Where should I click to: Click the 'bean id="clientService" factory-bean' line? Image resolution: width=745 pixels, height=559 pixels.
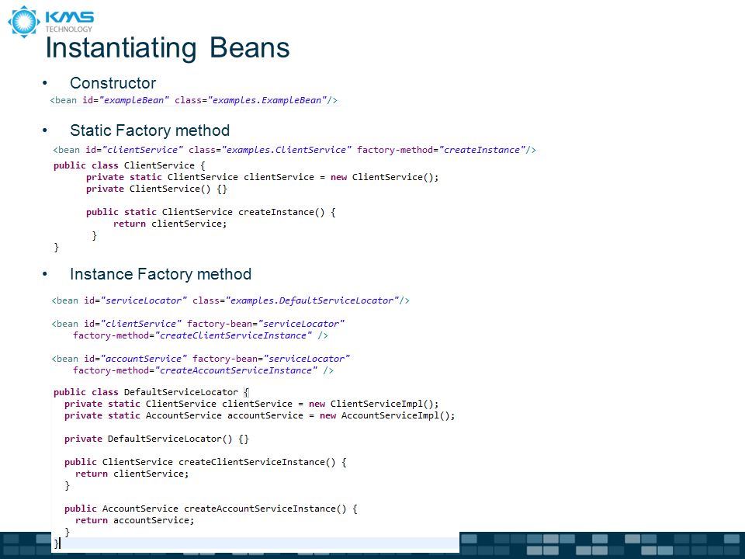tap(198, 324)
